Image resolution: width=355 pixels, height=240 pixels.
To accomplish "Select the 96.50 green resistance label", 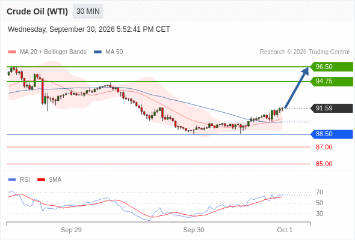I will (x=332, y=67).
